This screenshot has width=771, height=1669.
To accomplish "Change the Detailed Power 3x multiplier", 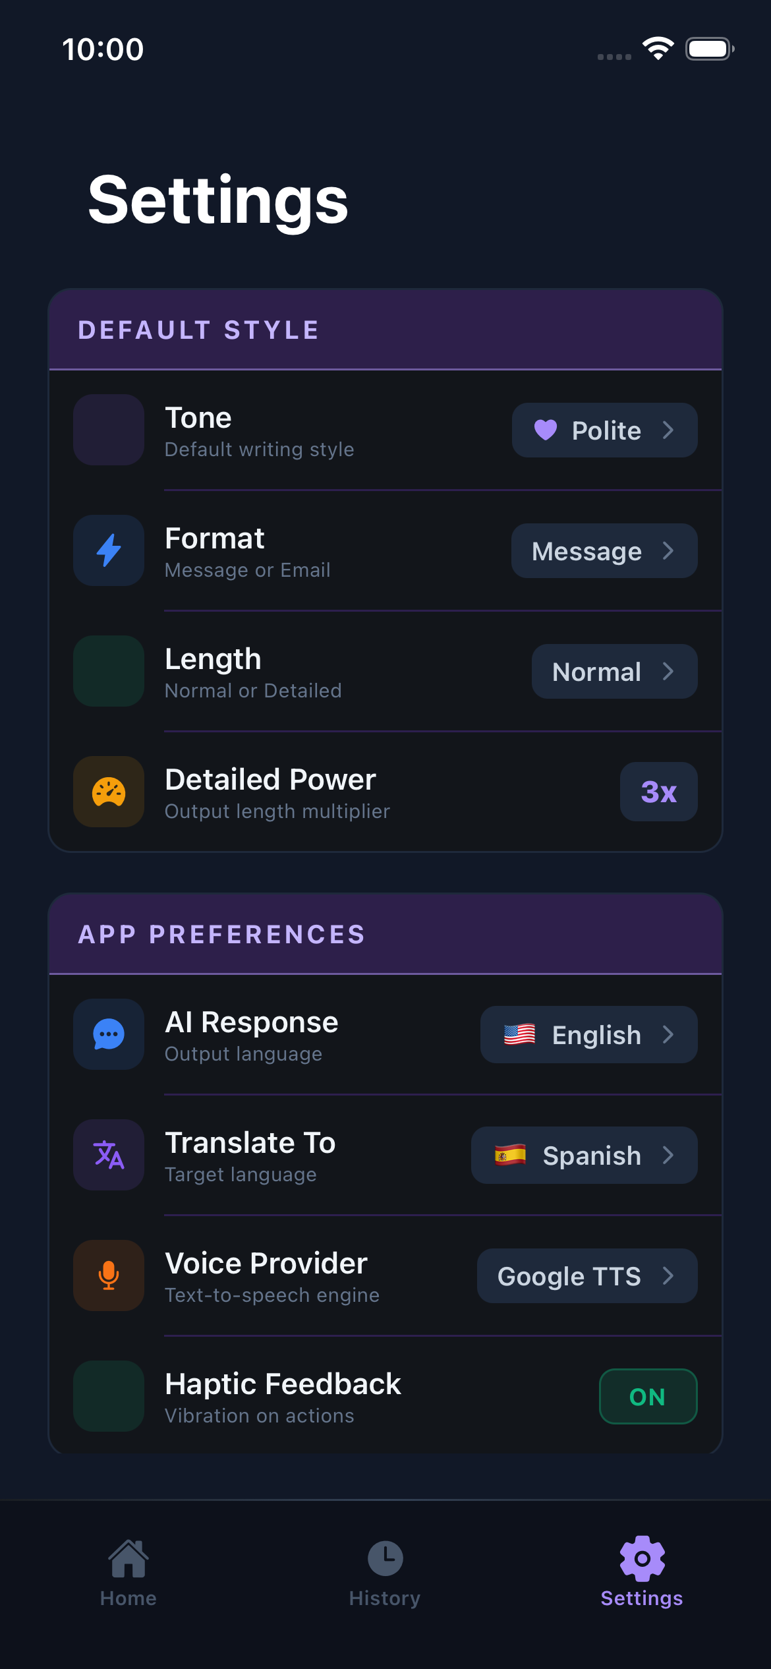I will coord(658,792).
